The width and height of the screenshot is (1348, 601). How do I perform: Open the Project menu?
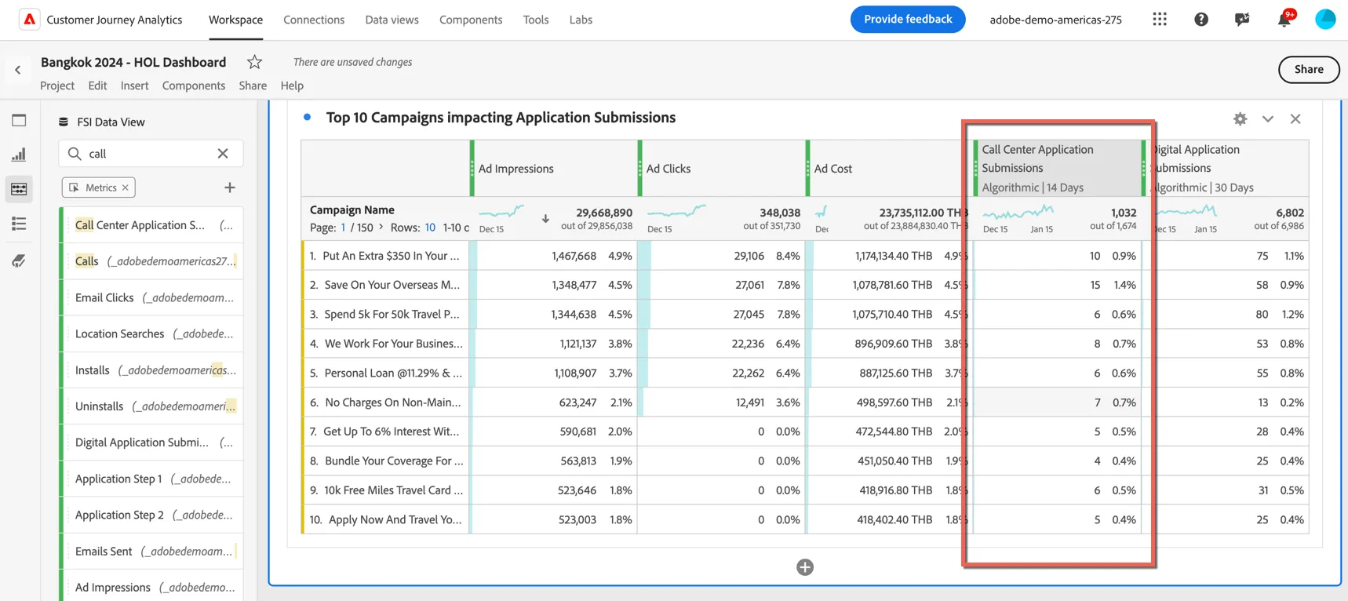pyautogui.click(x=57, y=86)
